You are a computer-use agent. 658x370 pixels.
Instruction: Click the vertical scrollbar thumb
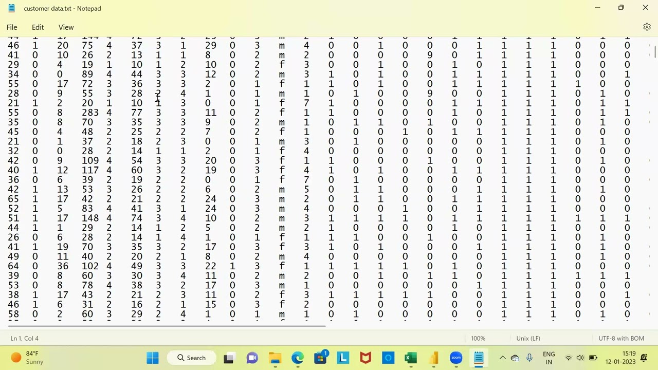(x=655, y=52)
